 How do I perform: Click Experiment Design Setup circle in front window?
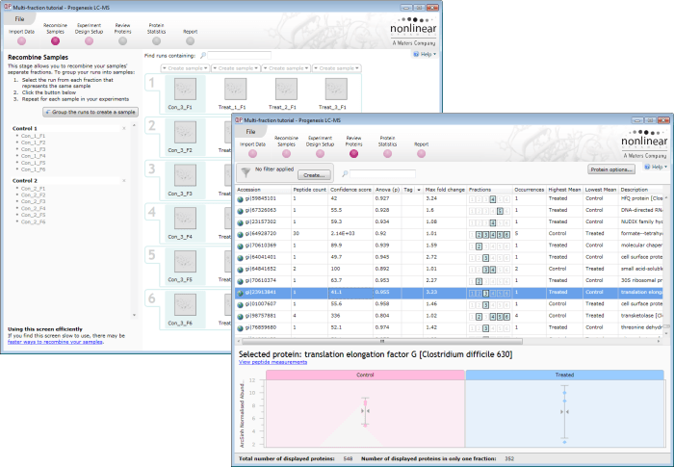(321, 154)
